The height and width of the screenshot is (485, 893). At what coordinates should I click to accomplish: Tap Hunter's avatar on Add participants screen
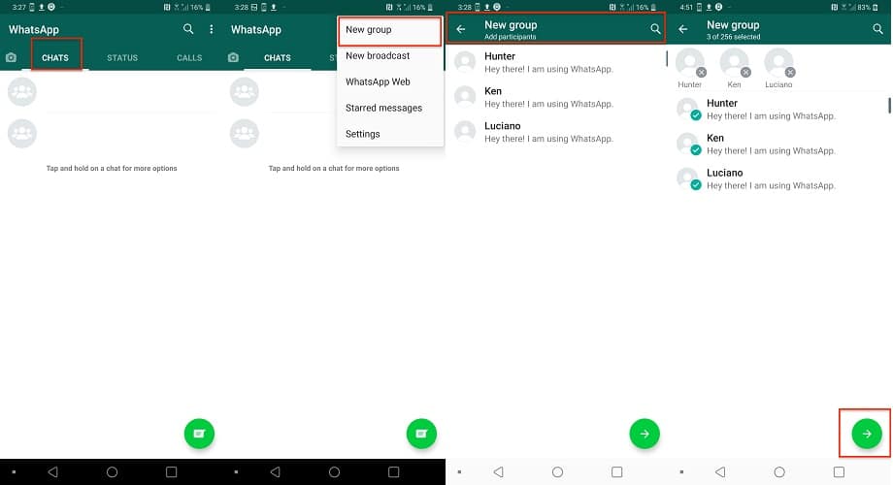[465, 62]
